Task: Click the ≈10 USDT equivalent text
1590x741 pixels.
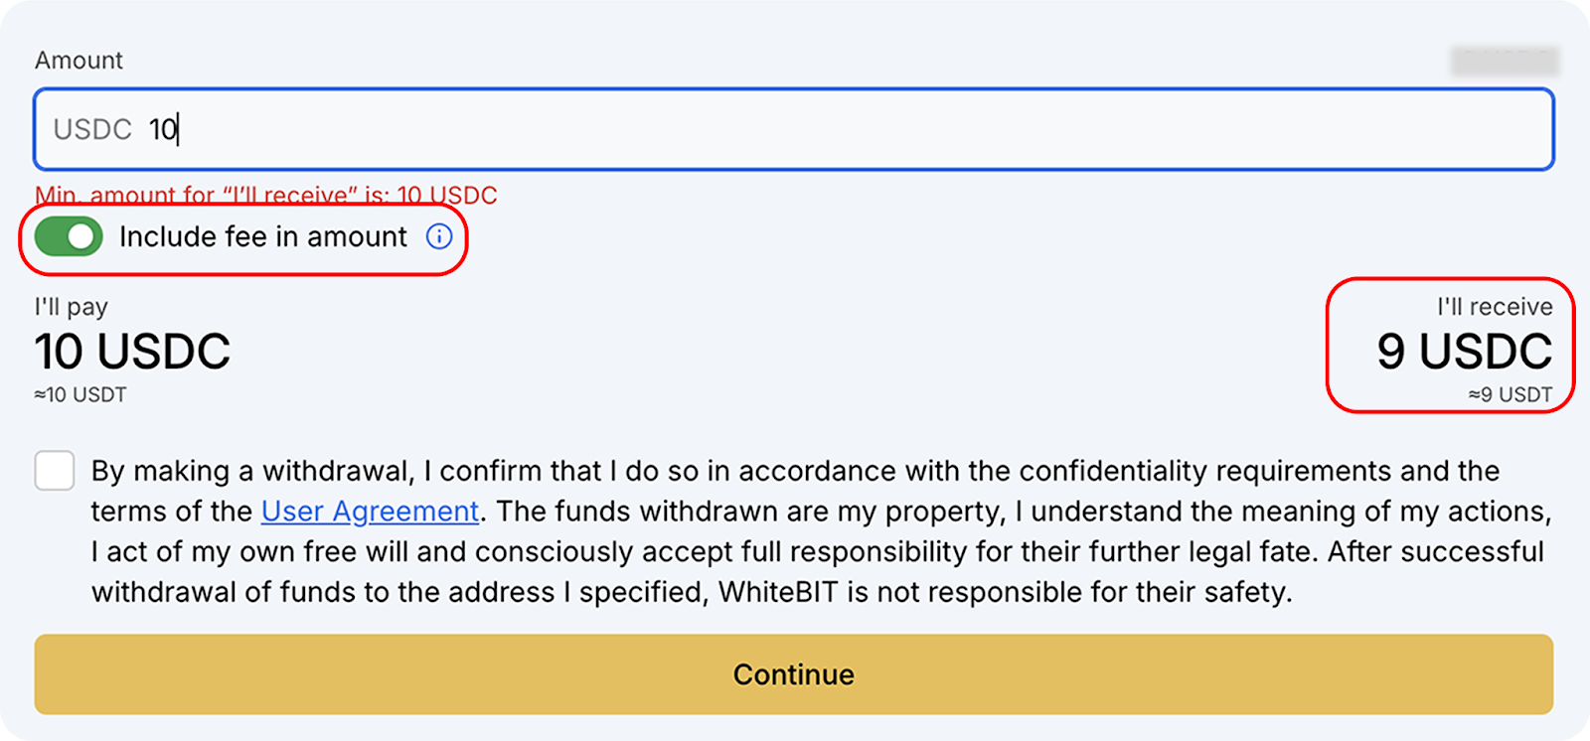Action: coord(80,395)
